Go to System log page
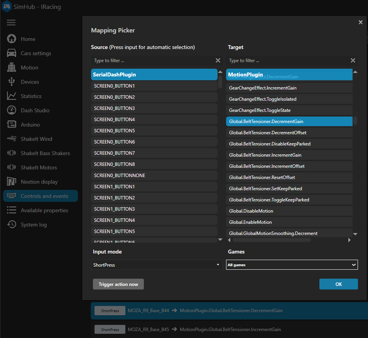The image size is (368, 338). click(x=34, y=225)
